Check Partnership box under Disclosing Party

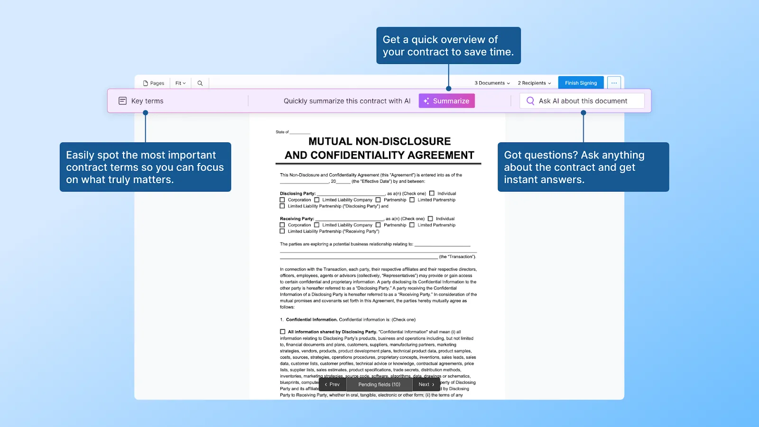pos(378,200)
